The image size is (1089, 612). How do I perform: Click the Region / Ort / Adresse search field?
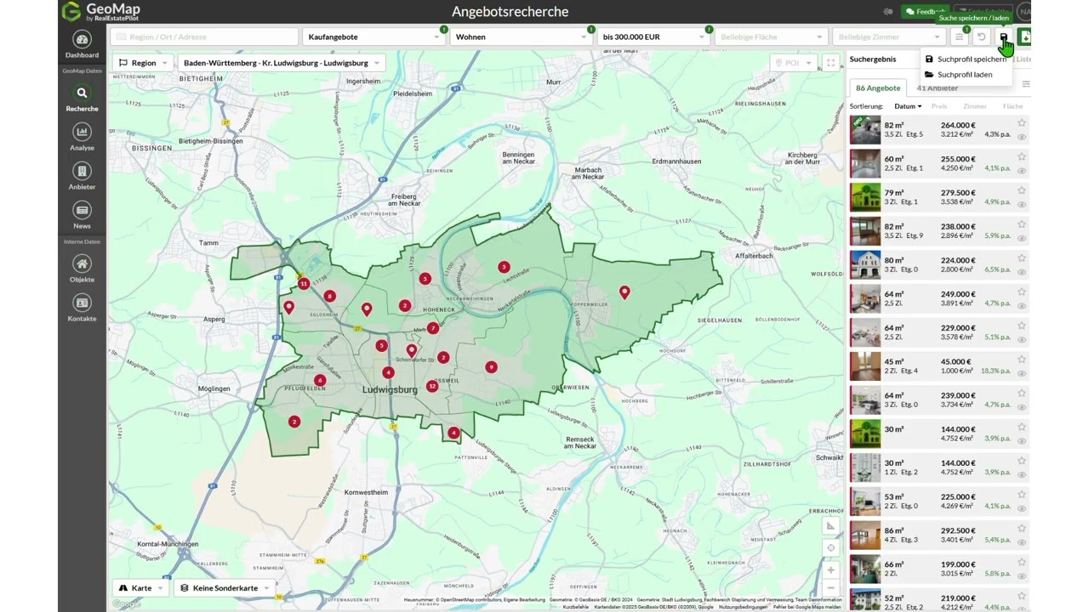point(203,37)
